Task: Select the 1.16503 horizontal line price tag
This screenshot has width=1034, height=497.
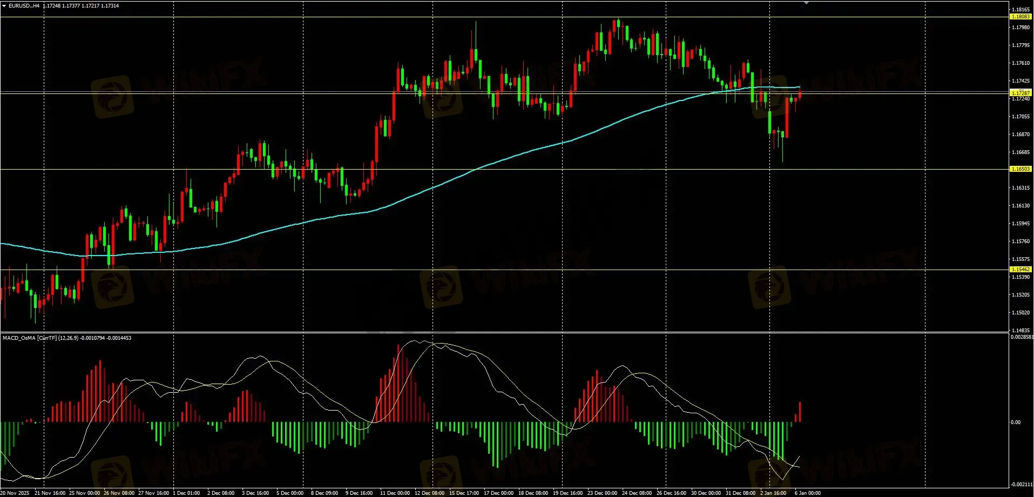Action: point(1021,169)
